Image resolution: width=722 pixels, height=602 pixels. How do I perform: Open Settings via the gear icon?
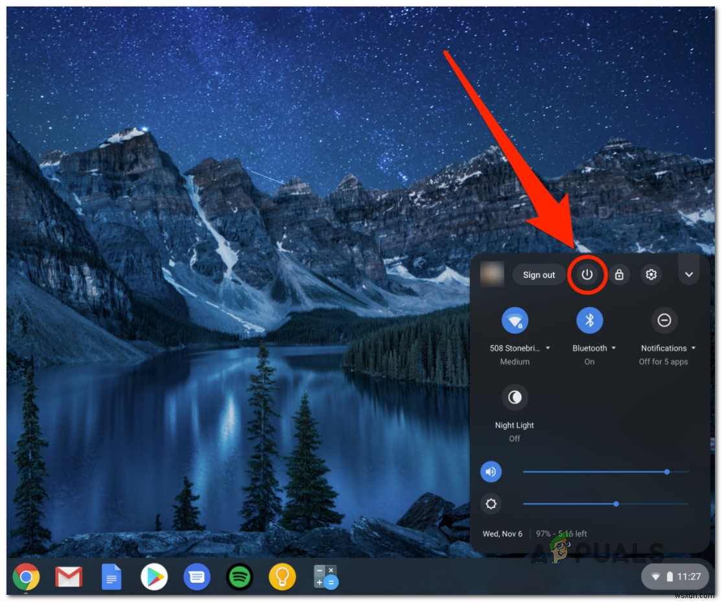651,275
